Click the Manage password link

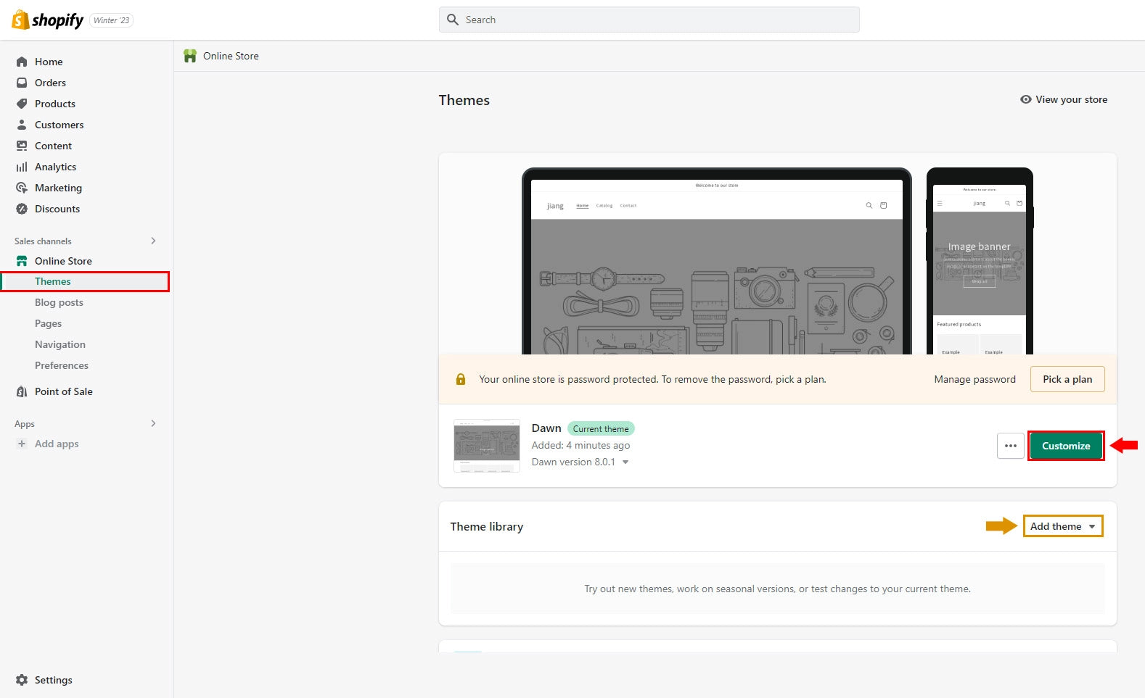click(974, 379)
